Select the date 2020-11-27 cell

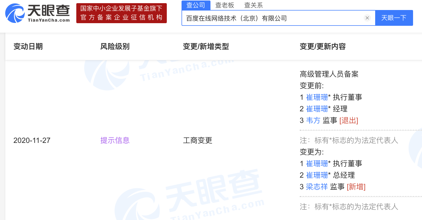tap(32, 141)
